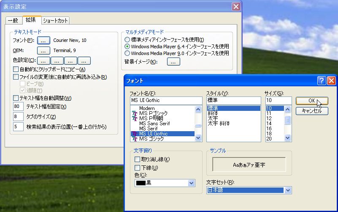
Task: Click the フォント名 text field
Action: 166,100
